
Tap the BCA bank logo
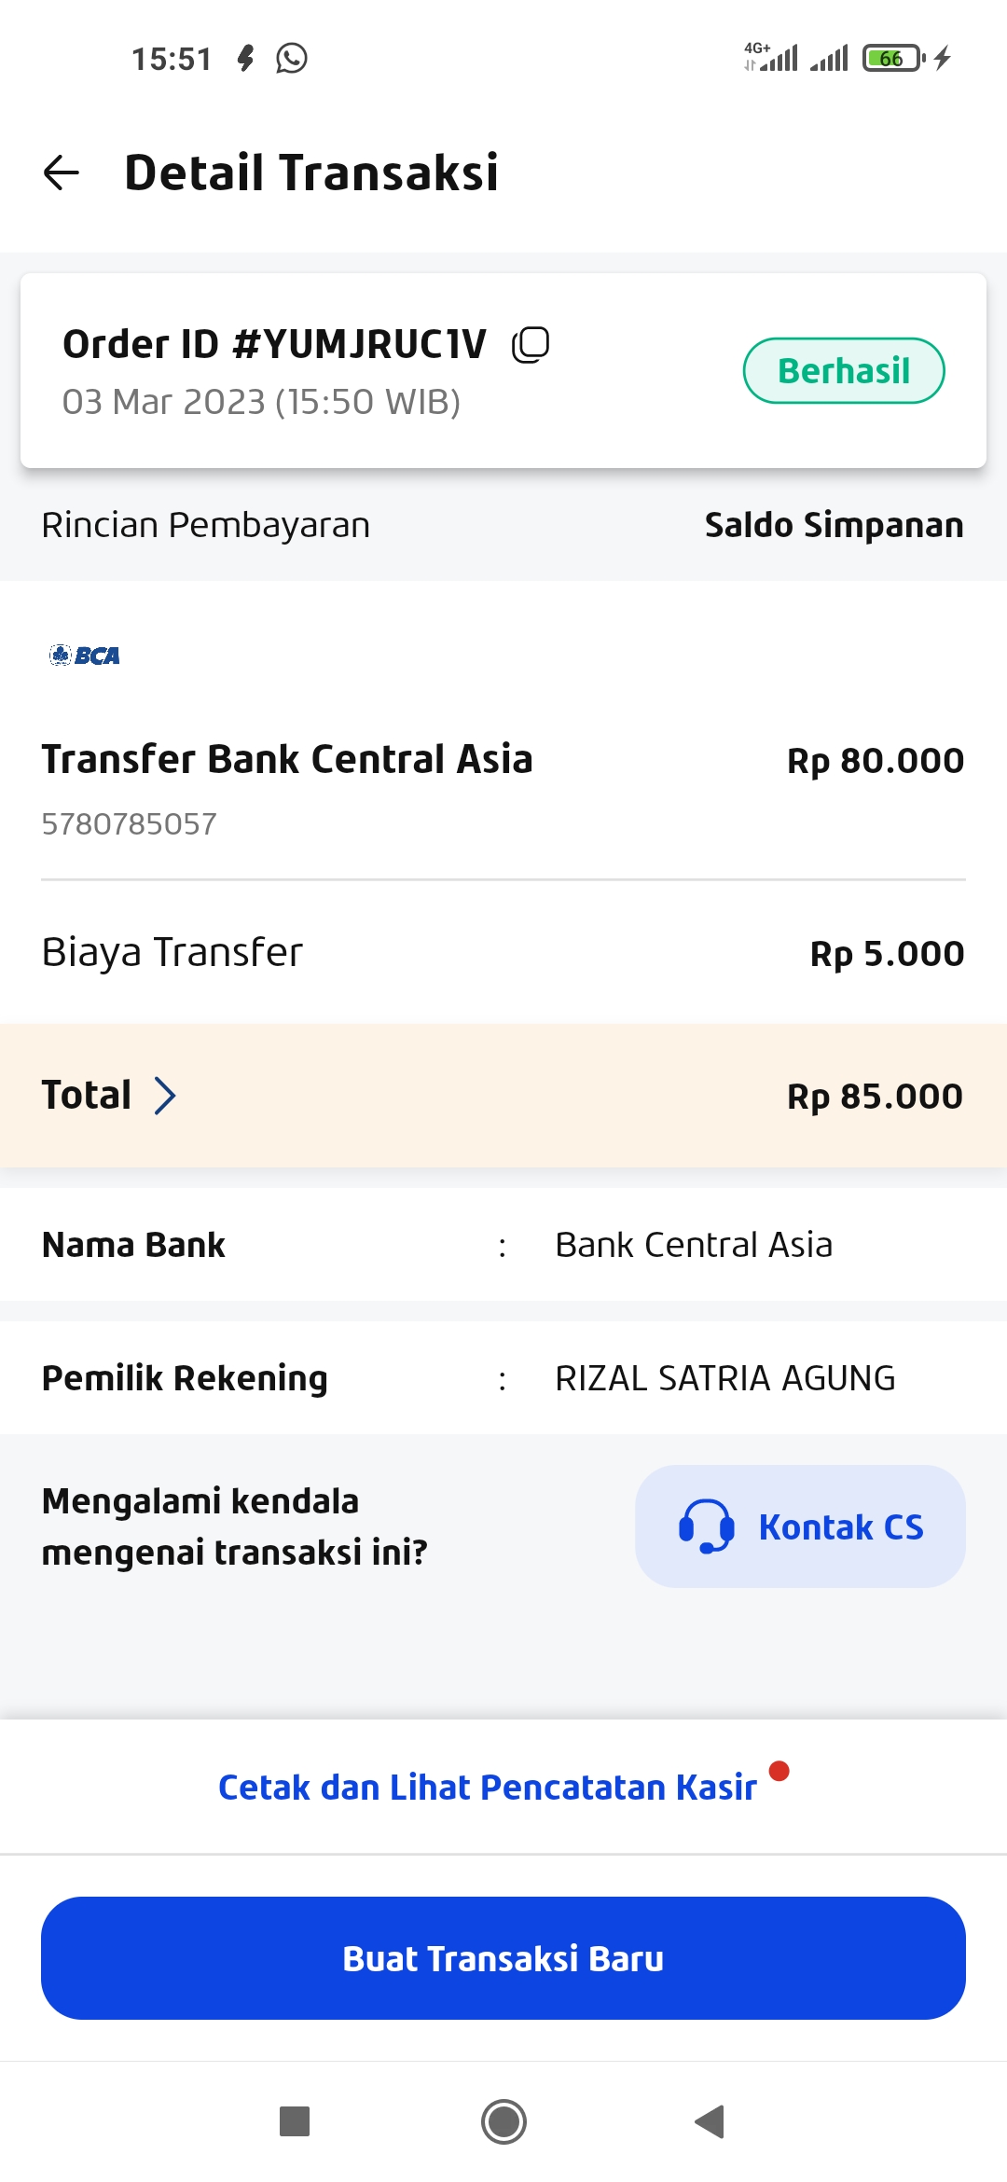click(x=85, y=656)
